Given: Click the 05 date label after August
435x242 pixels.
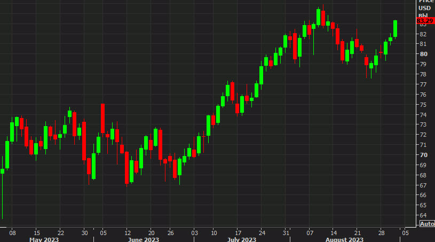Looking at the screenshot, I should (x=406, y=233).
